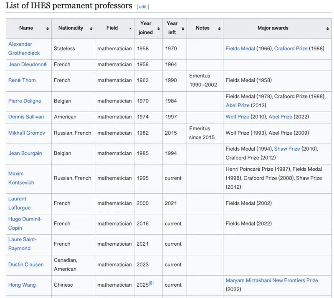Click the 'Emeritus 1990–2002' note

pyautogui.click(x=203, y=80)
